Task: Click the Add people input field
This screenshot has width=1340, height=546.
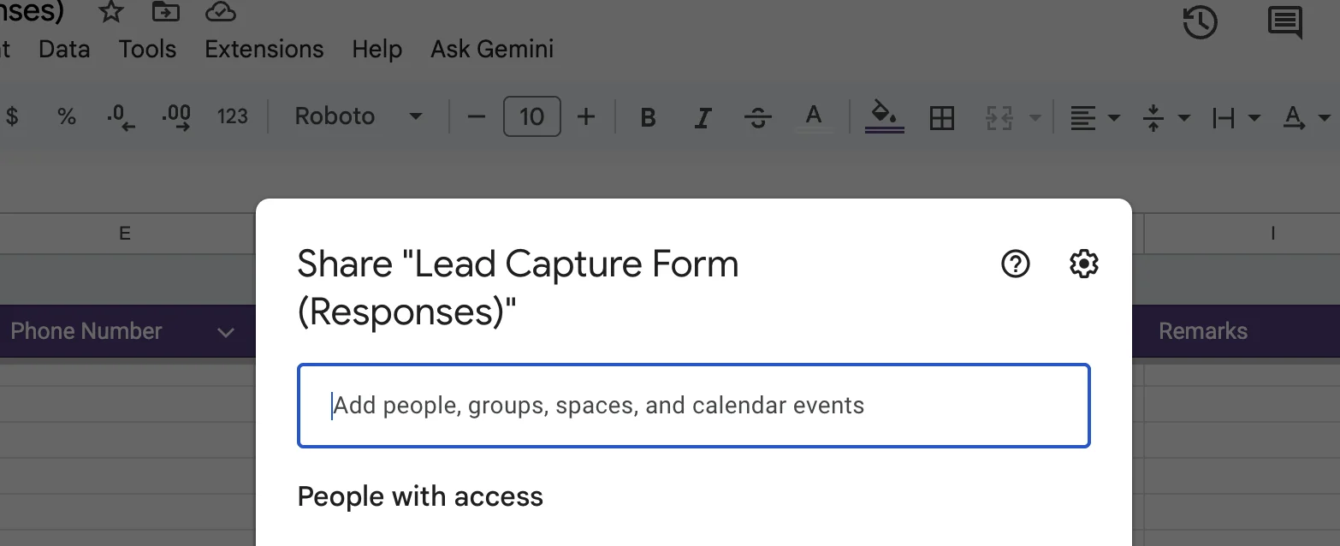Action: [693, 405]
